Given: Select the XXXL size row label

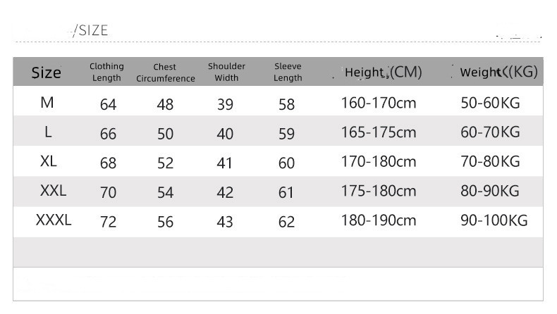Looking at the screenshot, I should click(54, 220).
